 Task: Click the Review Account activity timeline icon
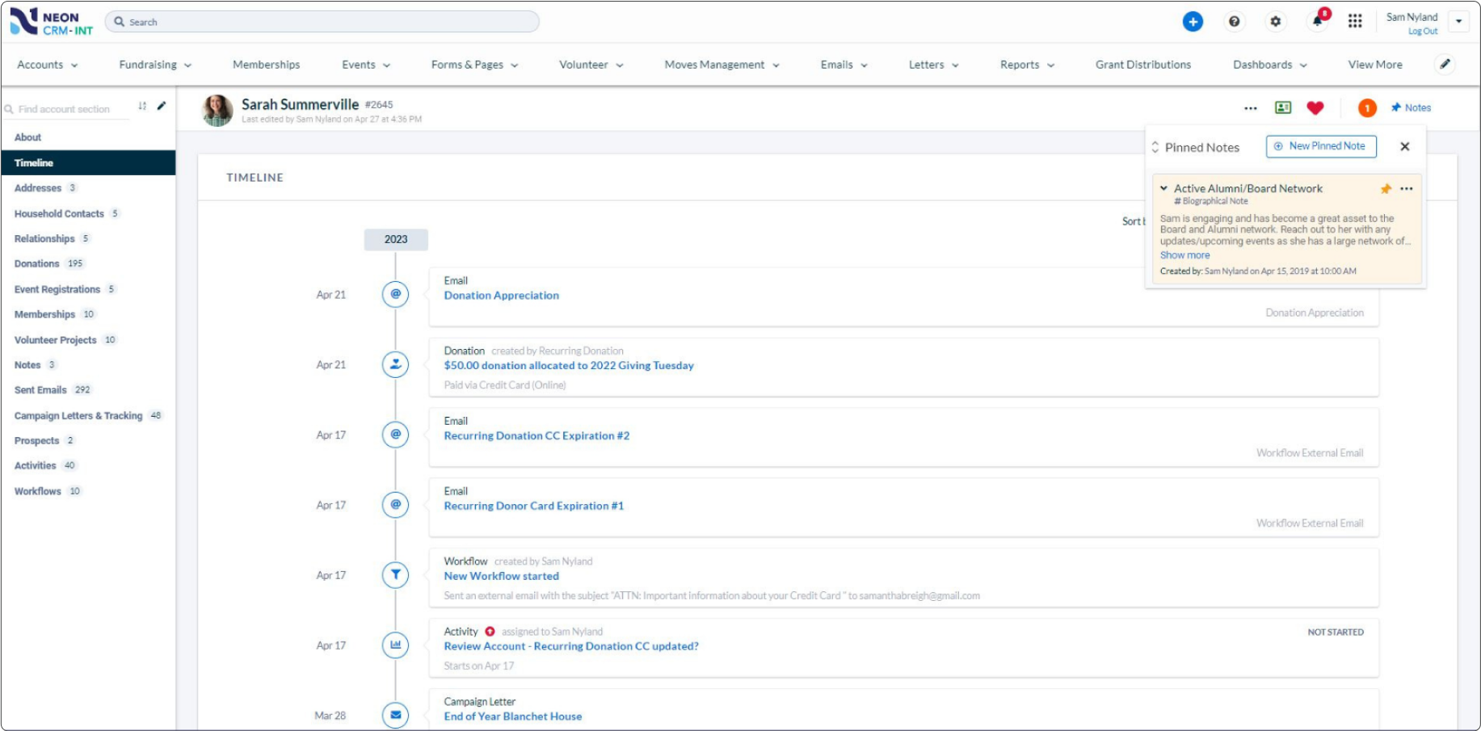(396, 645)
